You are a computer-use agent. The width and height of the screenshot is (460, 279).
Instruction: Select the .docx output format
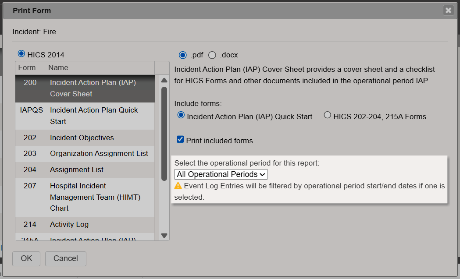point(212,55)
